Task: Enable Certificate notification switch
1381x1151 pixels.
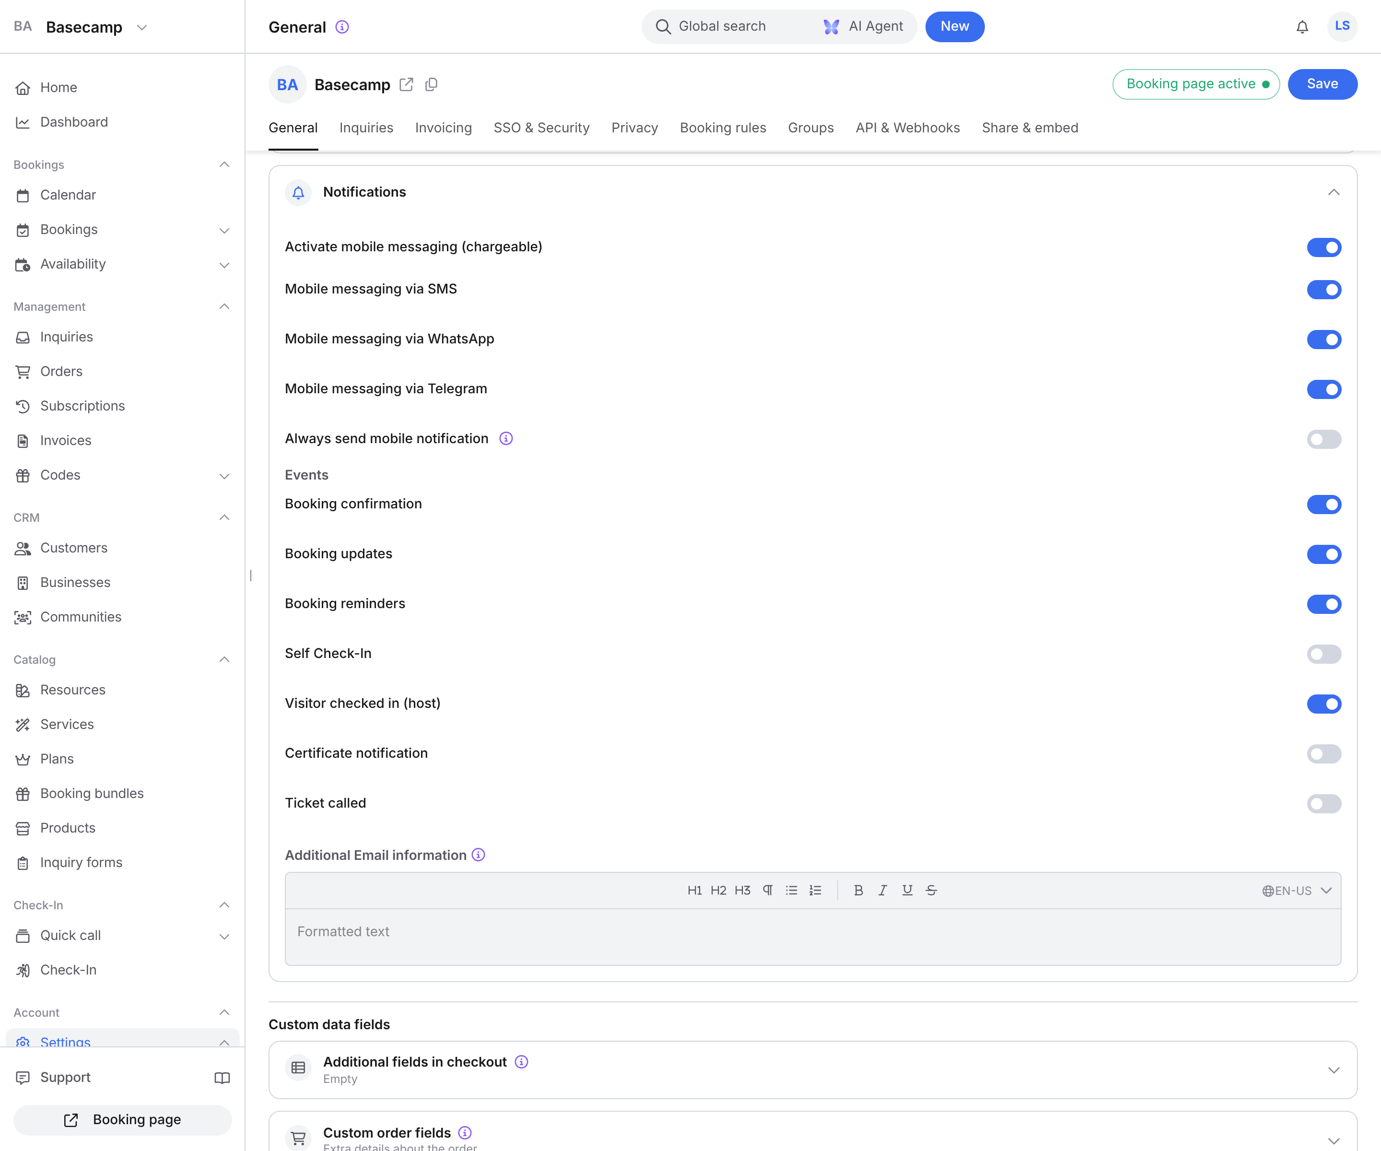Action: (1324, 754)
